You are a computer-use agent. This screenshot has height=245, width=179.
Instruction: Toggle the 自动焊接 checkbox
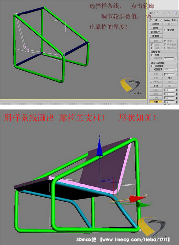[x=152, y=66]
